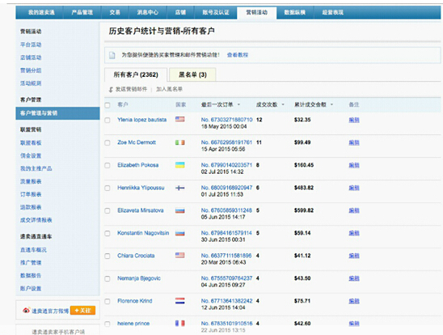The image size is (443, 335).
Task: Click 编辑 in the Chiara Crociata row
Action: click(x=354, y=256)
